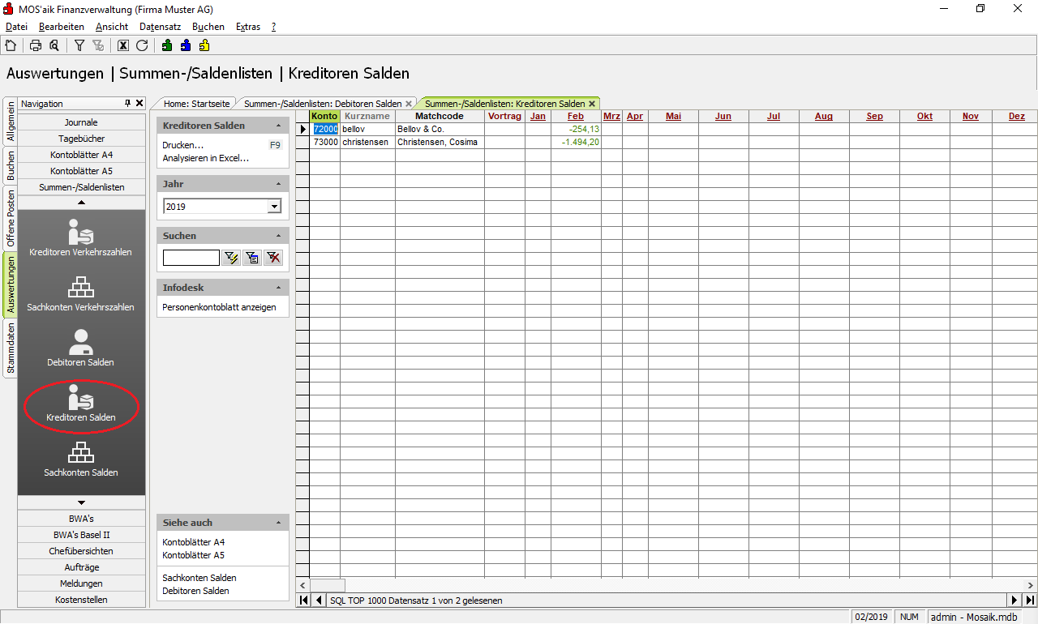
Task: Collapse the Siehe auch section
Action: tap(279, 524)
